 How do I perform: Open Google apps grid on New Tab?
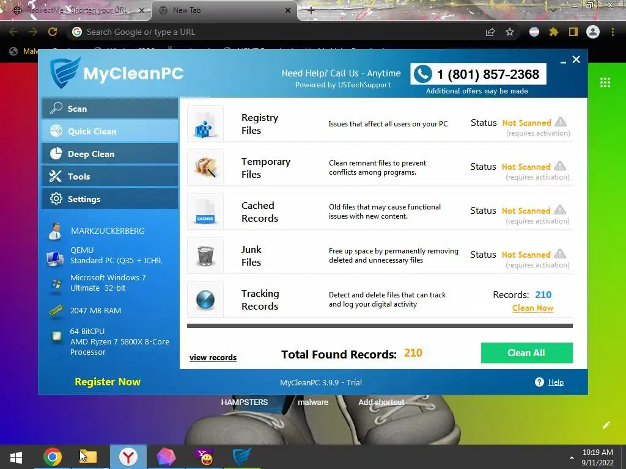point(605,82)
